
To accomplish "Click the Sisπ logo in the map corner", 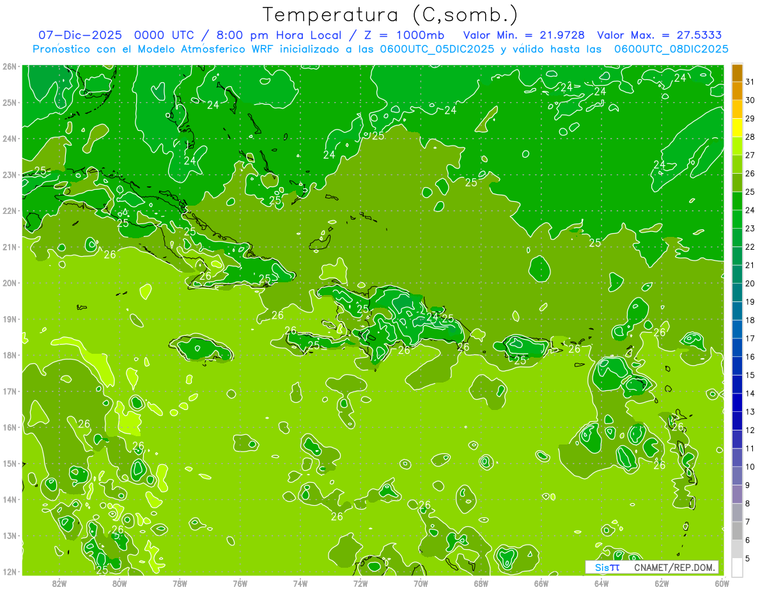I will 607,567.
